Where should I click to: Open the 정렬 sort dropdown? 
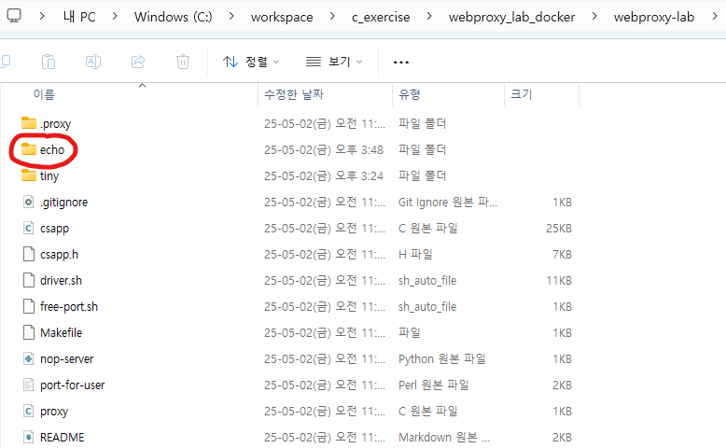click(251, 62)
